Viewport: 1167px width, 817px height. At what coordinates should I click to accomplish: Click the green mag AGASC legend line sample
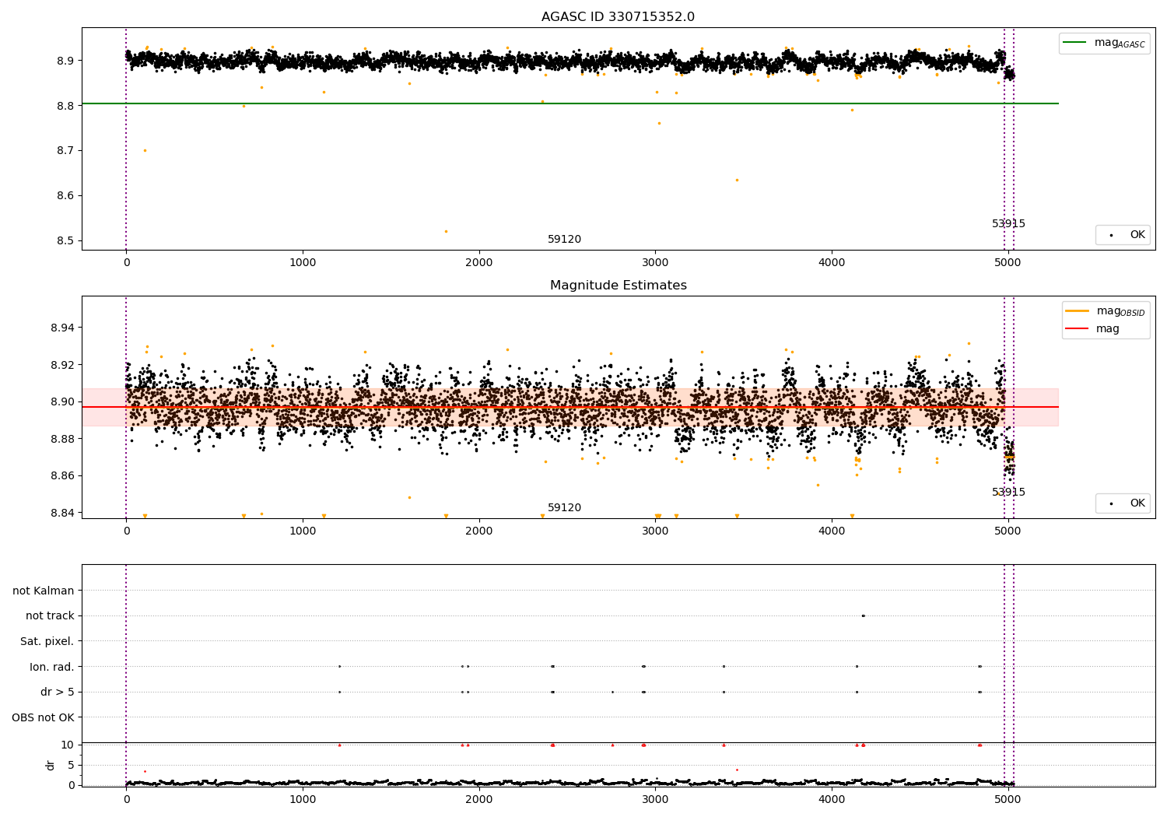coord(1075,43)
